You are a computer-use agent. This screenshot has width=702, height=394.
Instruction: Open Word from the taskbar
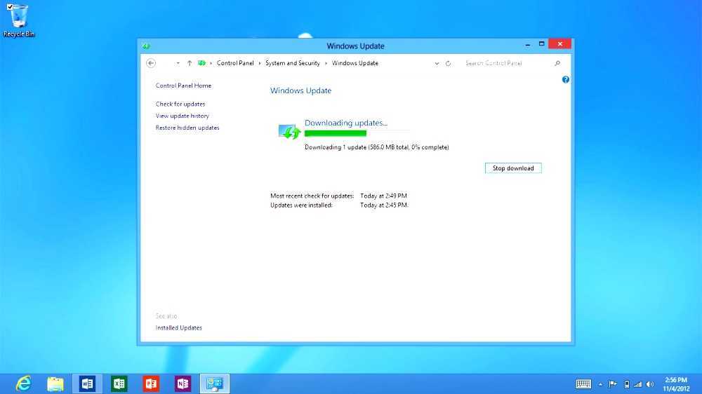(x=87, y=383)
